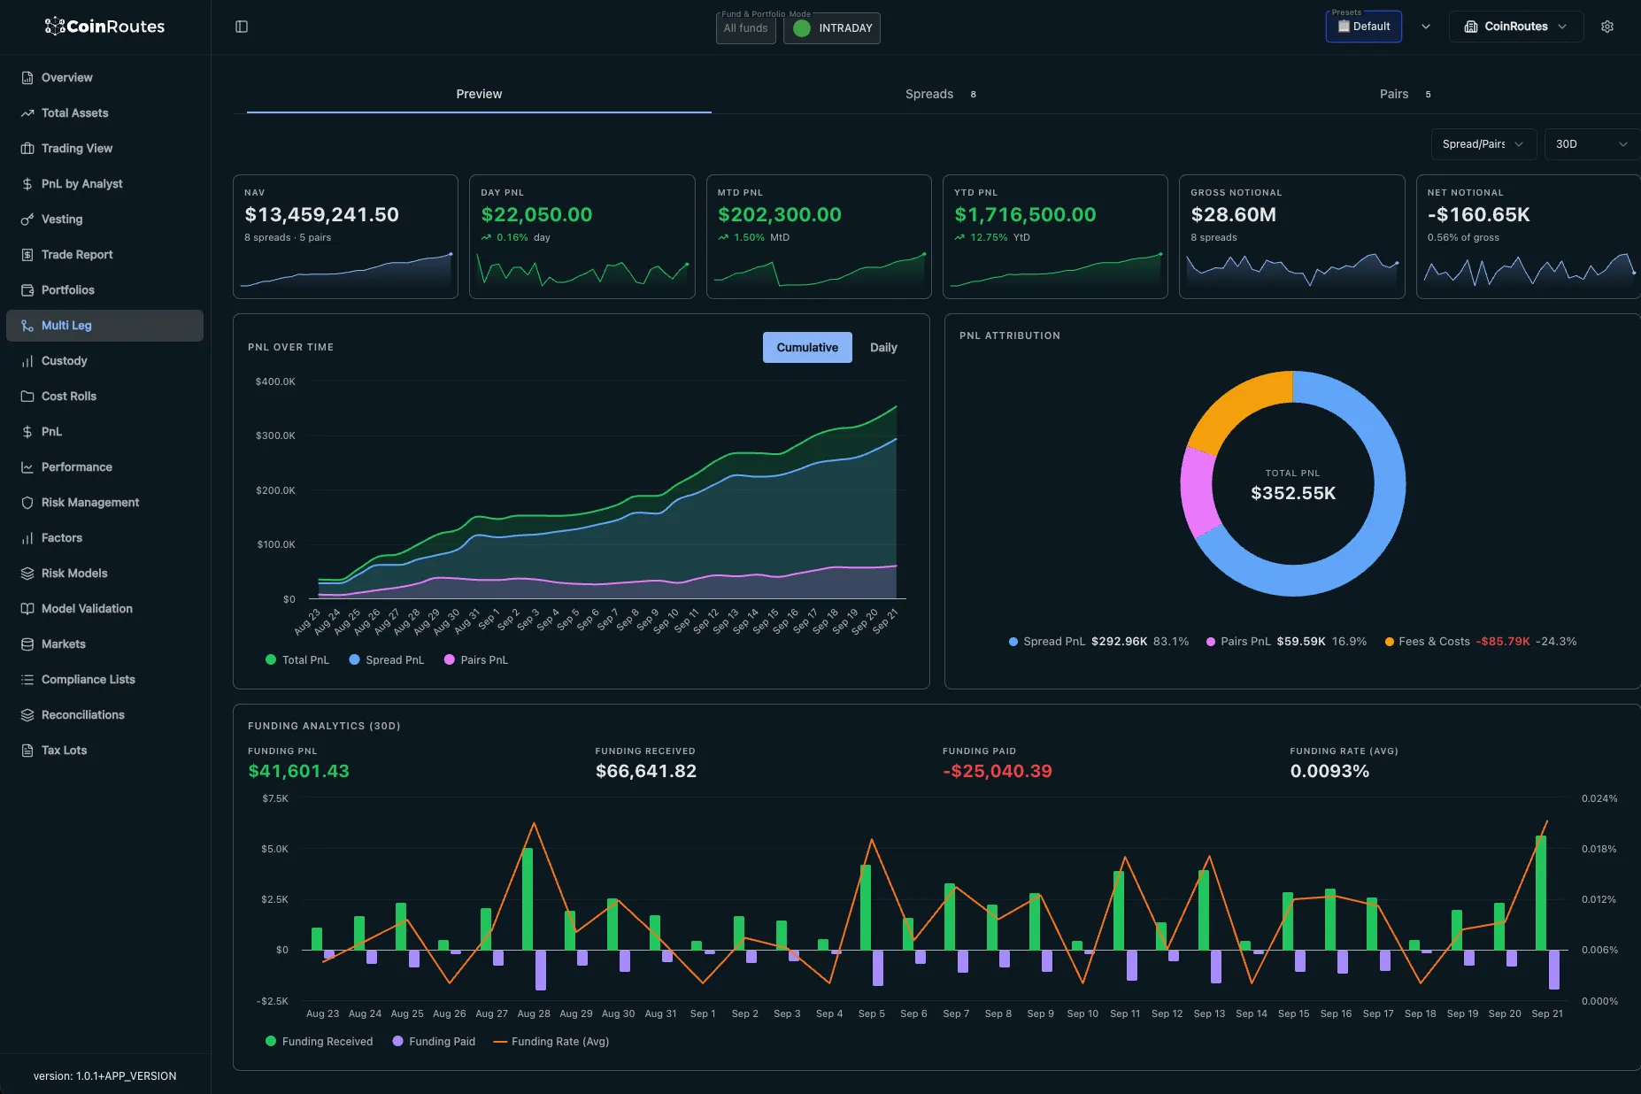The height and width of the screenshot is (1094, 1641).
Task: Click the NAV summary card
Action: [345, 236]
